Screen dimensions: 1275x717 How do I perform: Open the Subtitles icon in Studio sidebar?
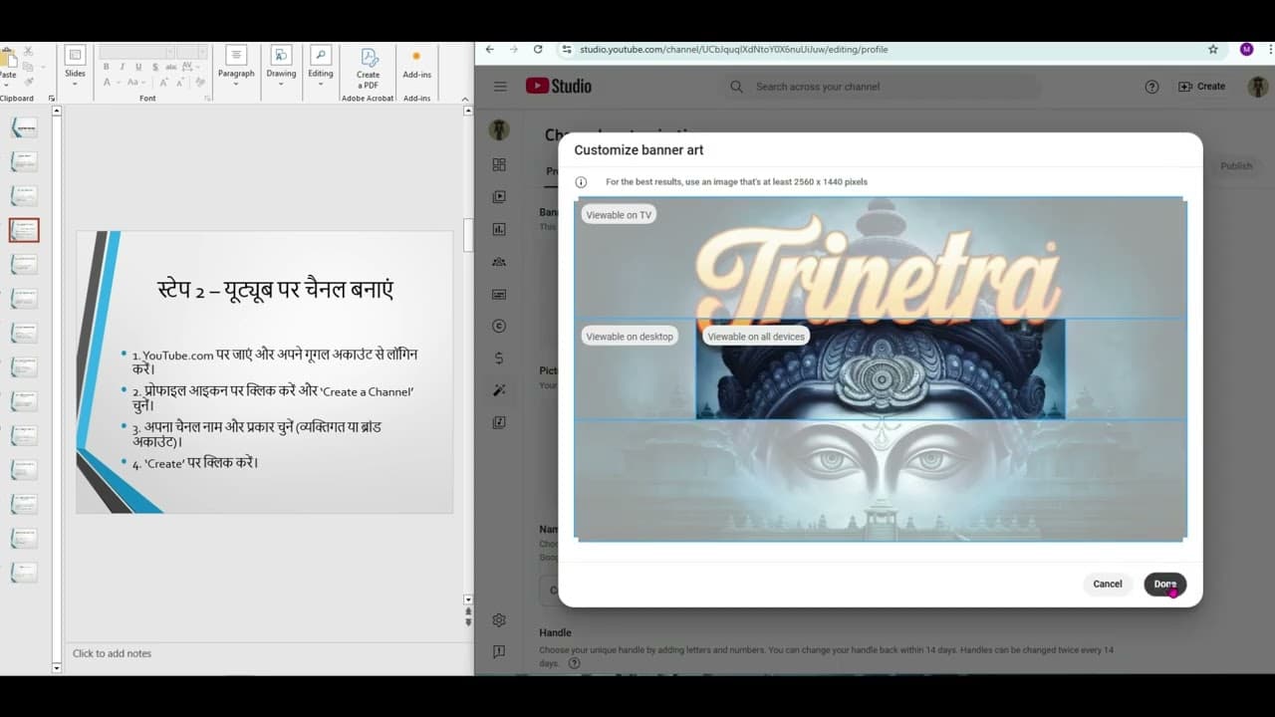499,294
